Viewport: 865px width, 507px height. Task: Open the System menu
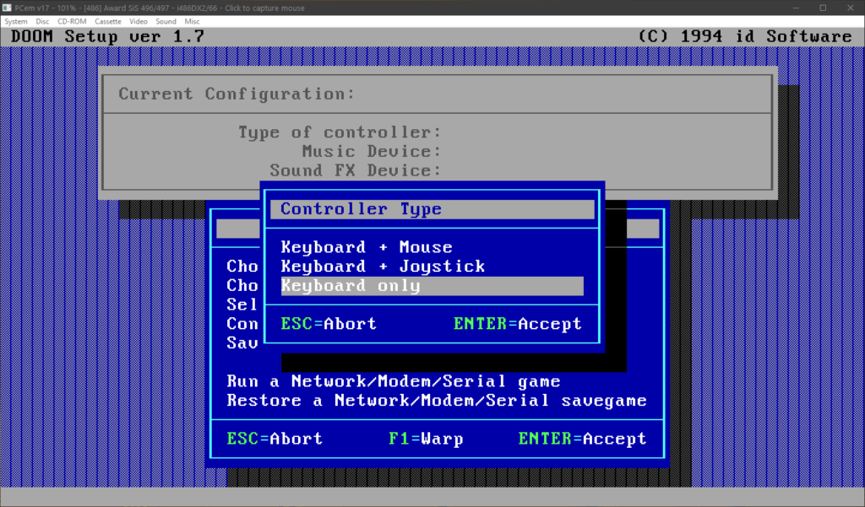[16, 21]
